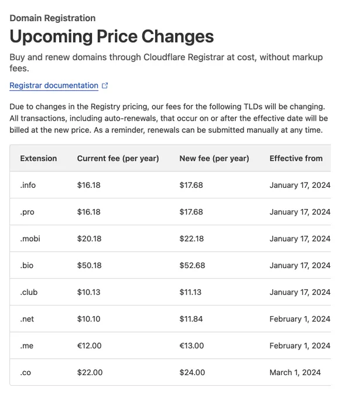Click the €13.00 new fee for .me
342x398 pixels.
coord(191,346)
